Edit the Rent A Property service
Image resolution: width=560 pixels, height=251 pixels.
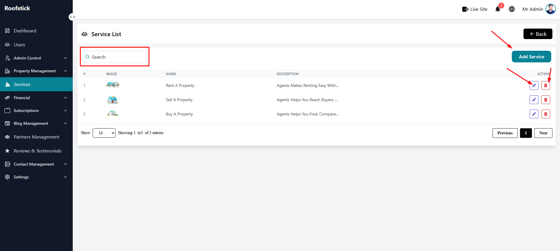pos(534,85)
